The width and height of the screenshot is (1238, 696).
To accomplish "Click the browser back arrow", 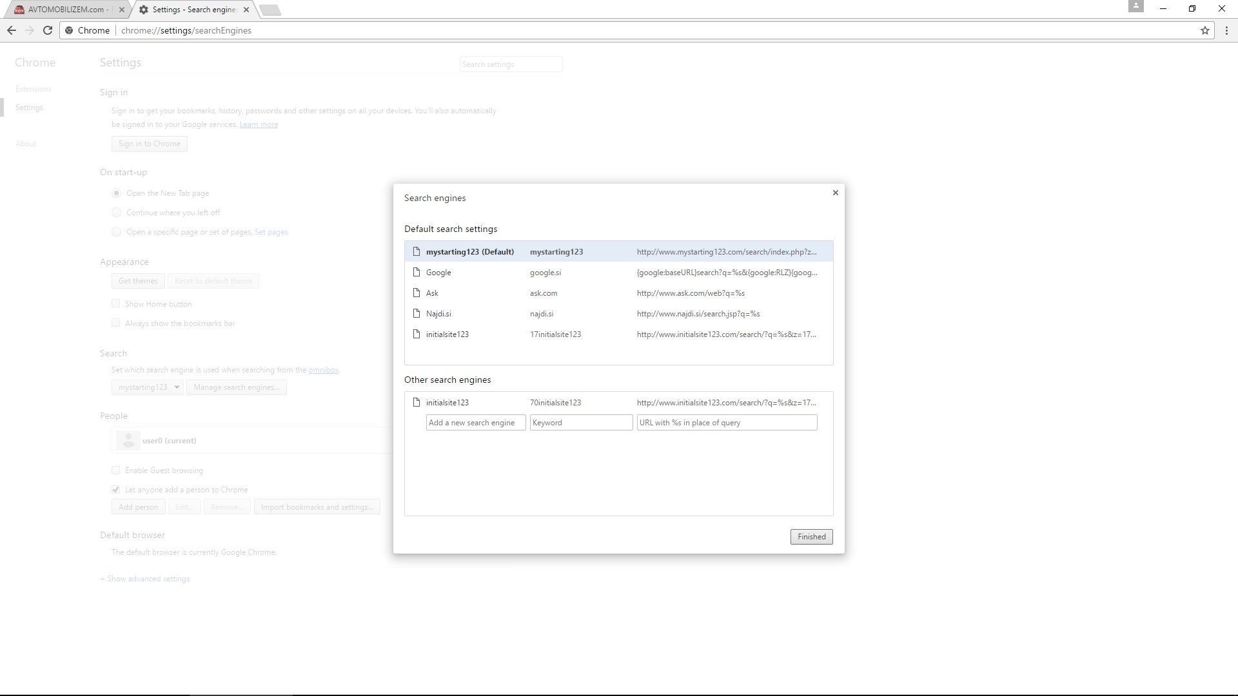I will [12, 30].
